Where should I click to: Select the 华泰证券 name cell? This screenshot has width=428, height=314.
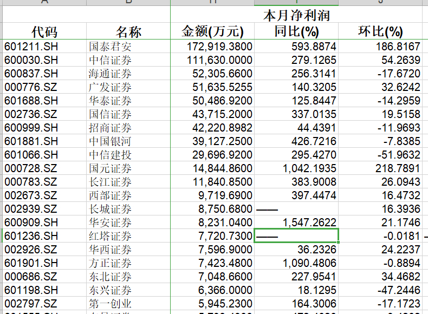click(128, 101)
